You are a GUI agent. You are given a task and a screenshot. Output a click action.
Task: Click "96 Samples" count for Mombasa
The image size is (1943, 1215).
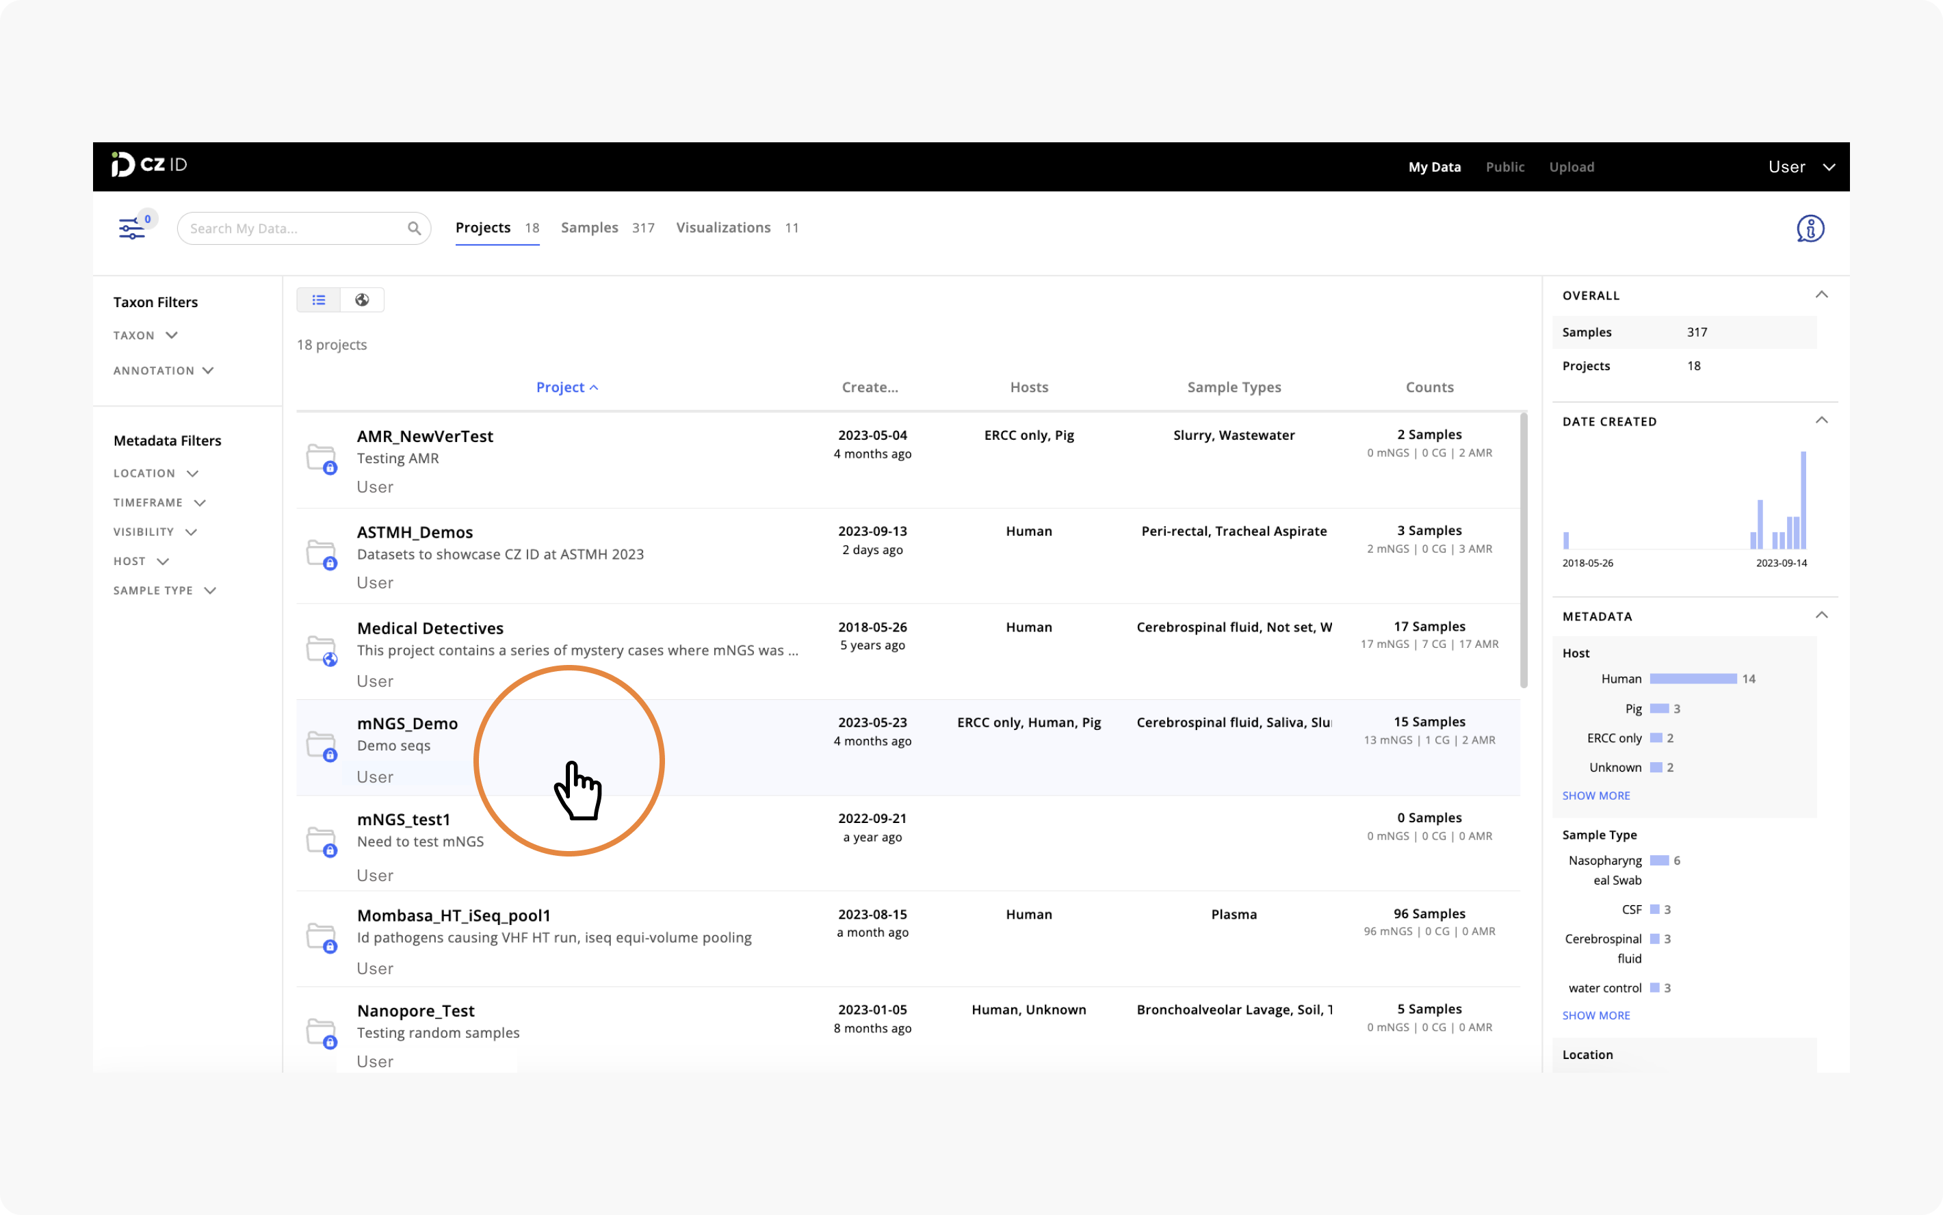[1429, 914]
